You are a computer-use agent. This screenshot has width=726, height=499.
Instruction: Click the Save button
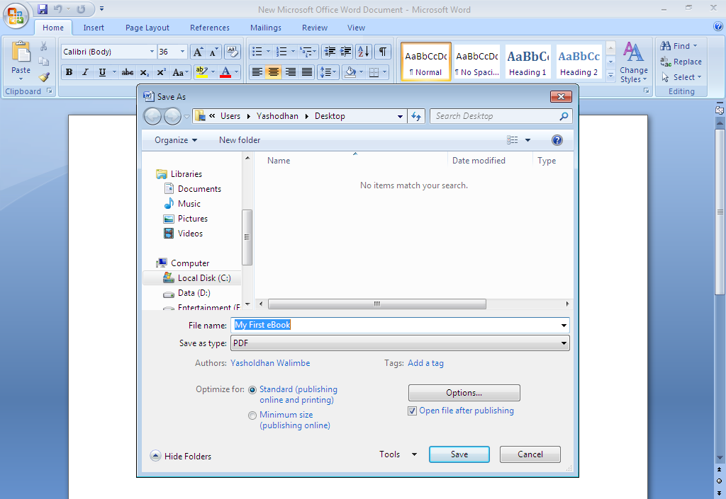[x=459, y=454]
